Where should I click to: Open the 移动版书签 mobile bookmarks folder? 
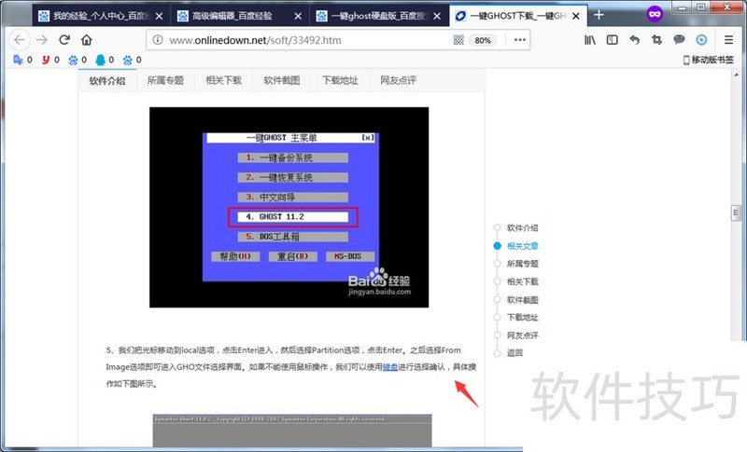tap(711, 60)
